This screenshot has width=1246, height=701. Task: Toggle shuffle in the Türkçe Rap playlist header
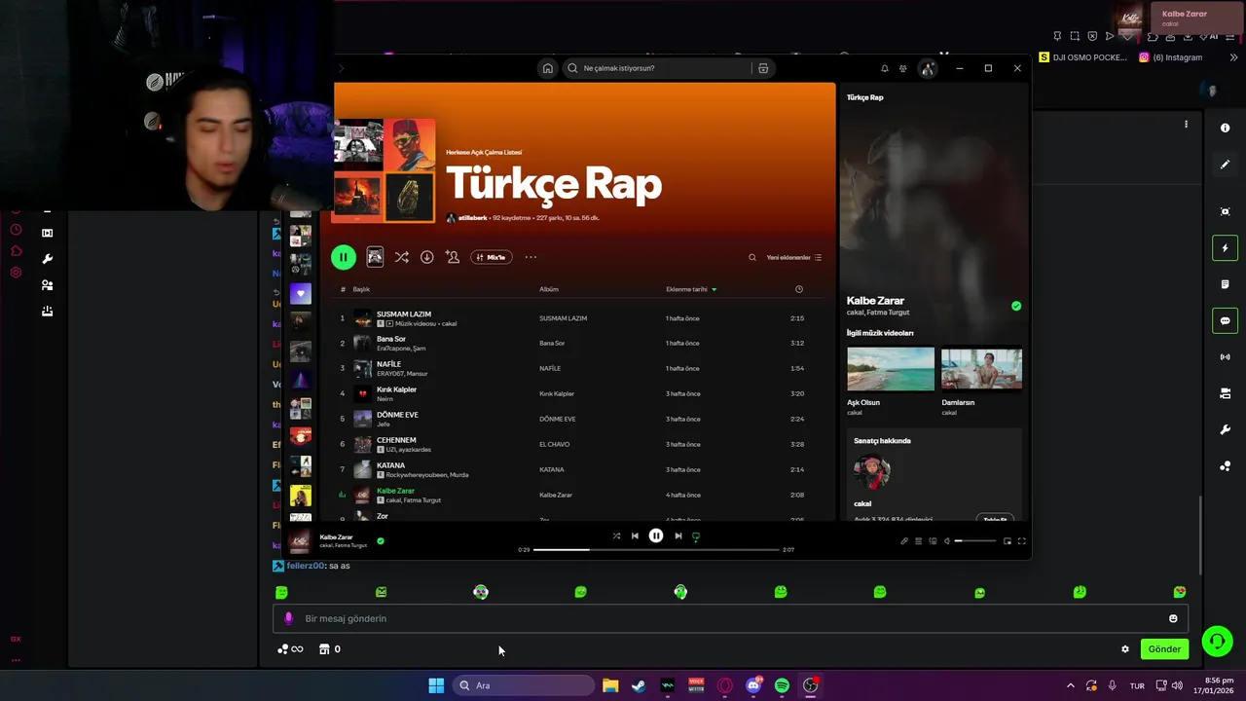coord(401,257)
